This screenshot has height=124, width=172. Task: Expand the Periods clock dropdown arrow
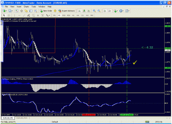tap(123, 11)
